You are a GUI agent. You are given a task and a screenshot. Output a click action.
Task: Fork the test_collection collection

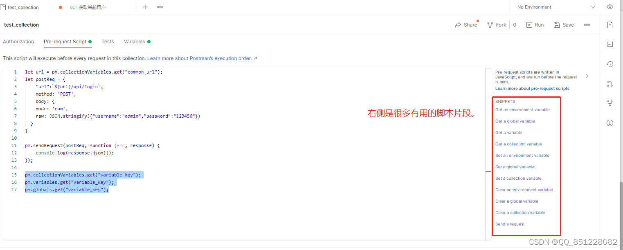pos(497,25)
